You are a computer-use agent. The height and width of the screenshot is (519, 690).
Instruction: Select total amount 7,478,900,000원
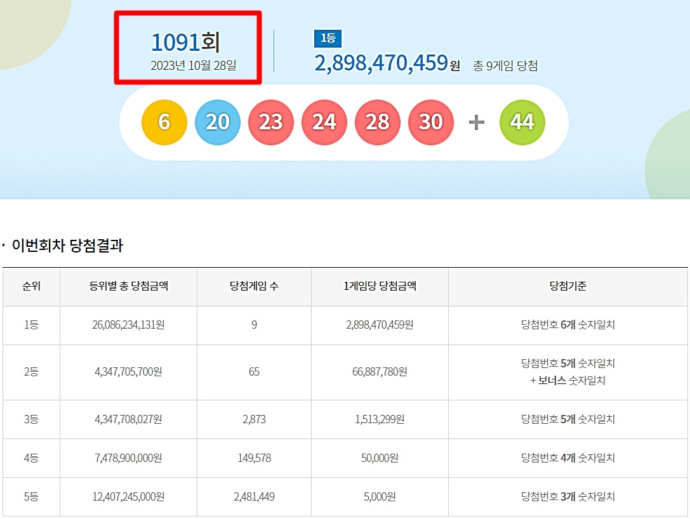tap(128, 458)
